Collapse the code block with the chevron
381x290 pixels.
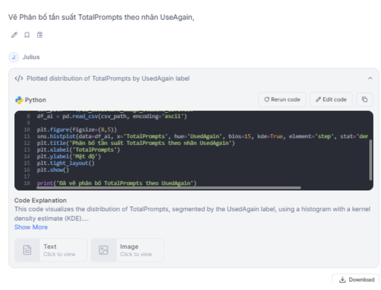coord(370,78)
